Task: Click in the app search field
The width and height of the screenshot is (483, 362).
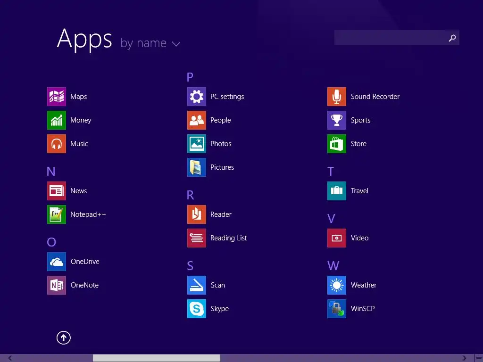Action: [397, 38]
